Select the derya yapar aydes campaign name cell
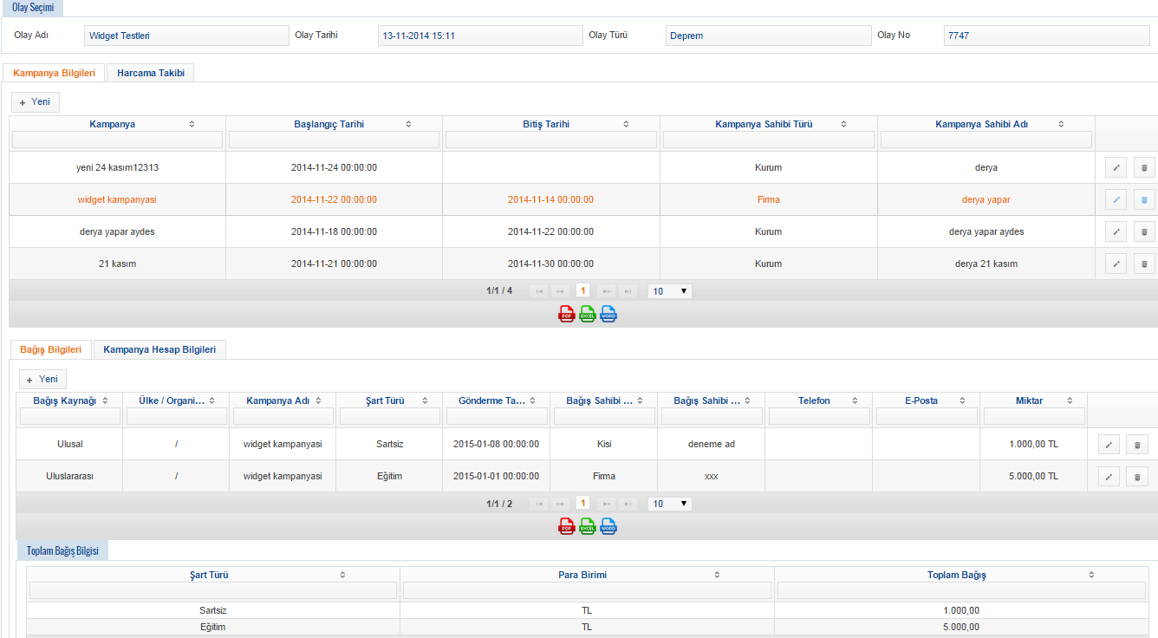1158x638 pixels. (x=117, y=232)
